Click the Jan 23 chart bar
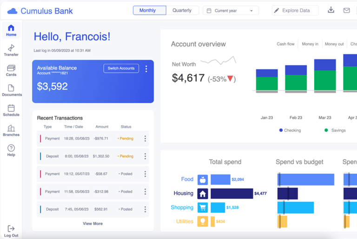This screenshot has height=239, width=357. click(x=267, y=80)
